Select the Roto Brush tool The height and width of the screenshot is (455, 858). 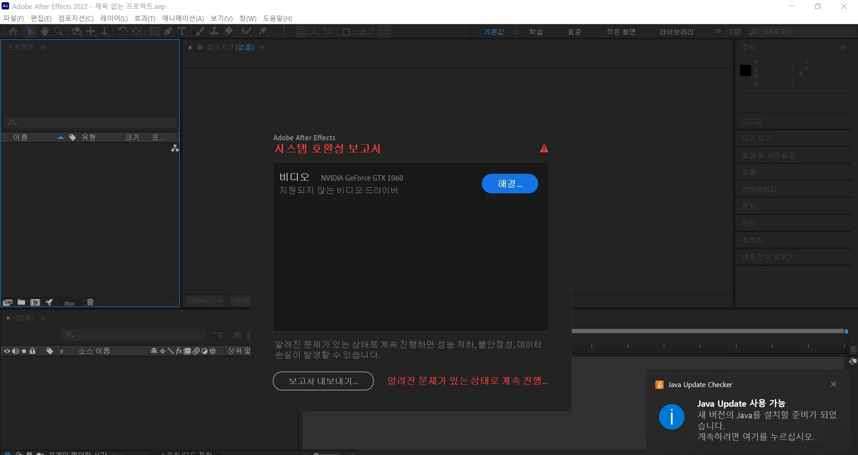click(x=246, y=31)
